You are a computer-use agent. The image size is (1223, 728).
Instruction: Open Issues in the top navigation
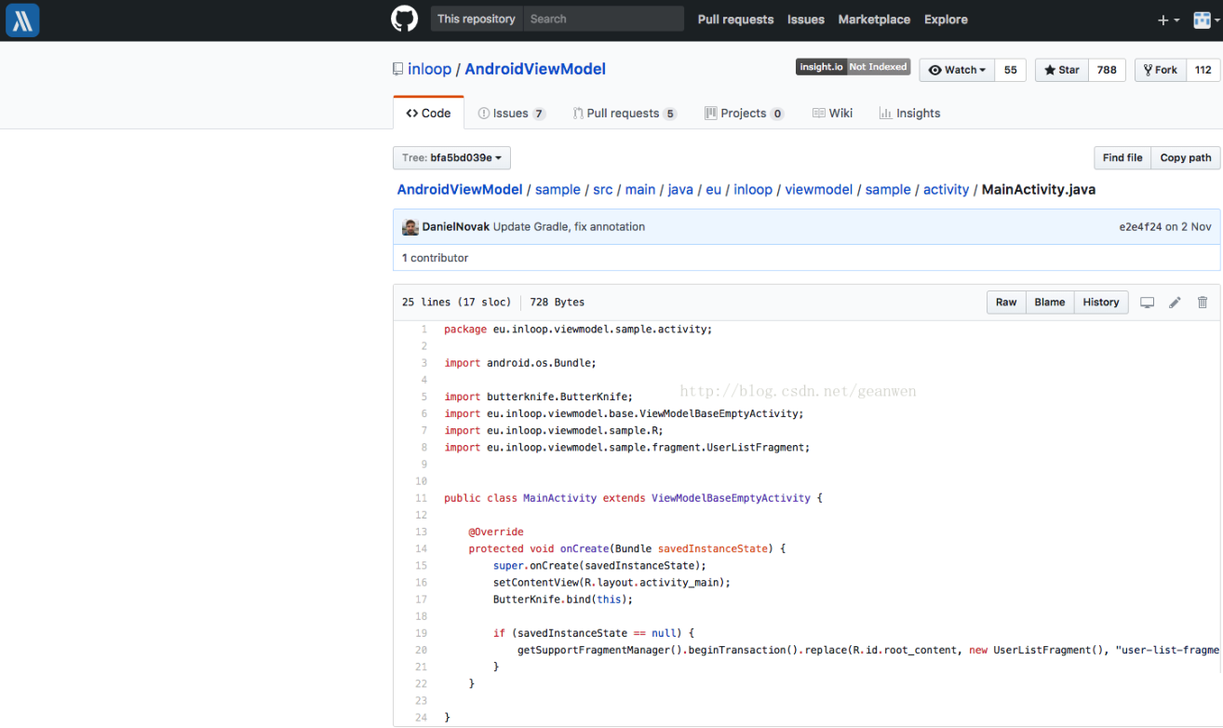tap(806, 20)
